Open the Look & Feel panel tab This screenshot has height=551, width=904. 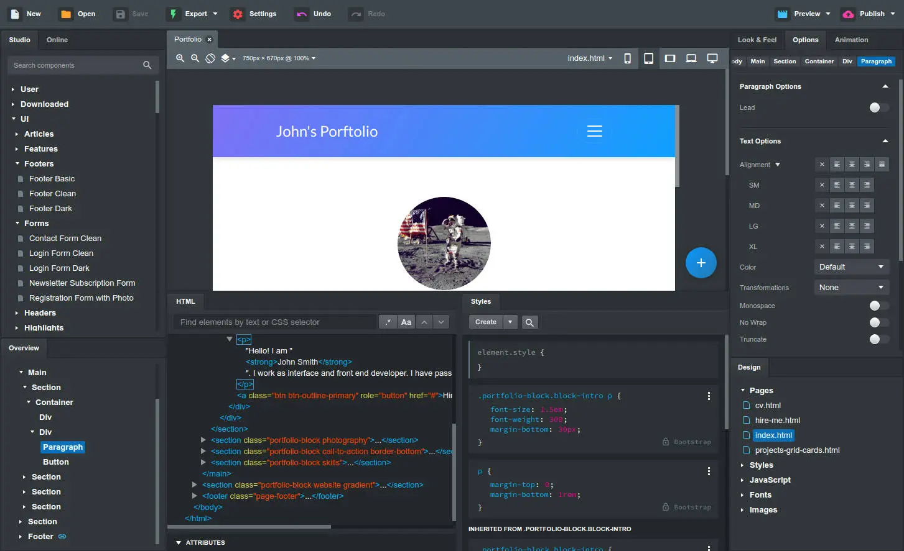(757, 39)
